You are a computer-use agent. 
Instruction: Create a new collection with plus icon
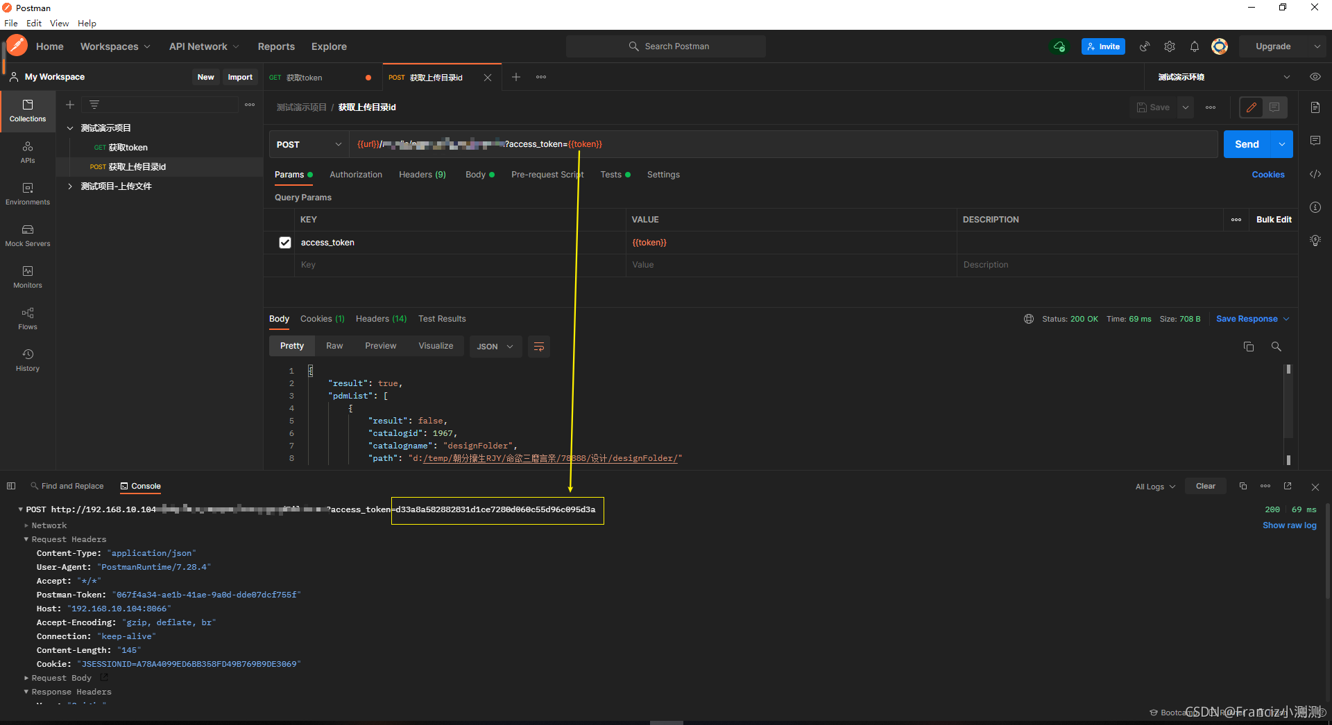(x=70, y=105)
